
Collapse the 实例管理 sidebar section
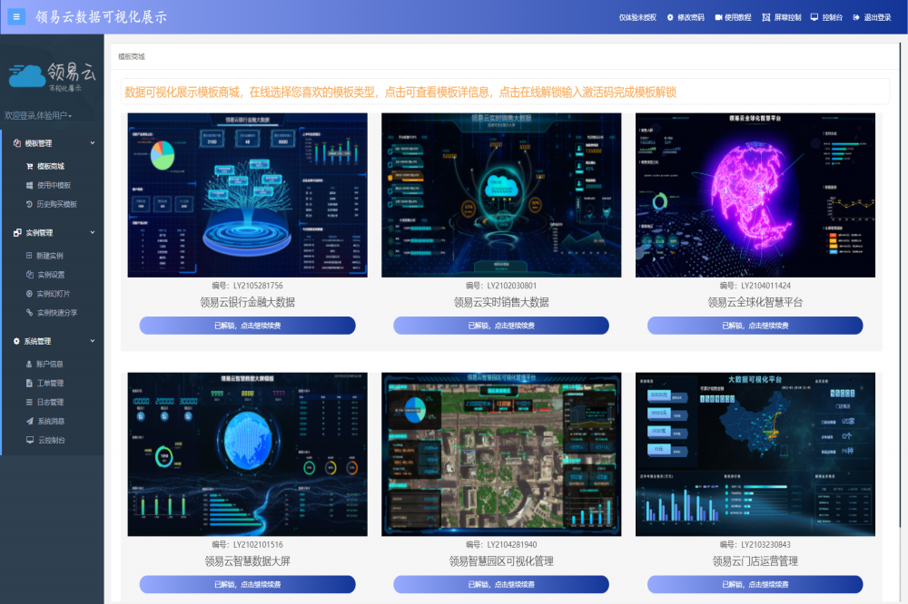click(x=92, y=233)
